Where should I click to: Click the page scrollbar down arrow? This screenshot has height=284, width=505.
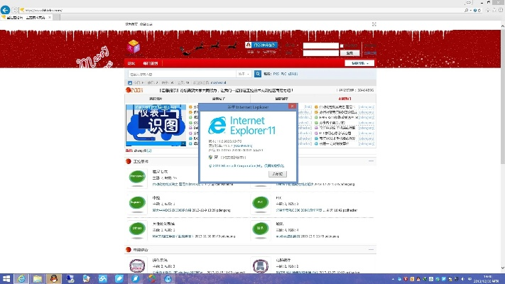(x=502, y=268)
